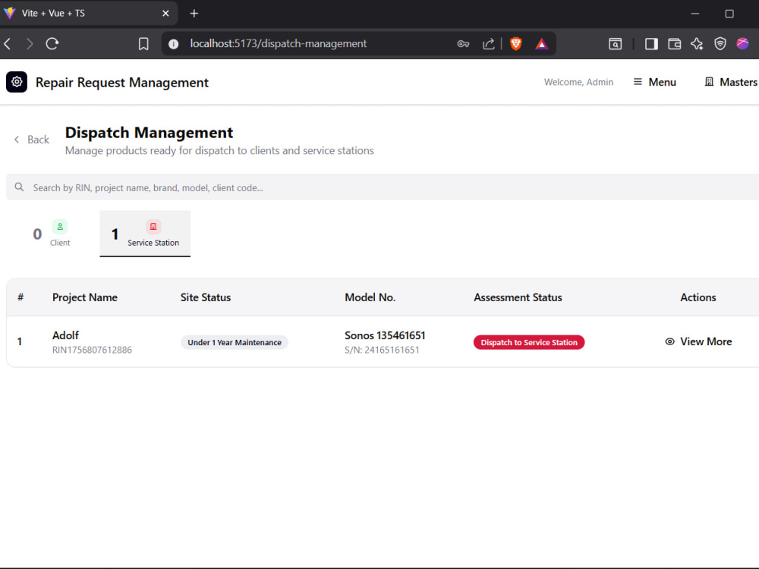The height and width of the screenshot is (569, 759).
Task: Click the Site Status column header
Action: click(x=206, y=297)
